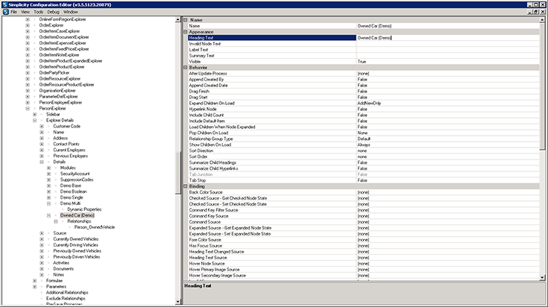Select the Sort Direction property row

364,151
